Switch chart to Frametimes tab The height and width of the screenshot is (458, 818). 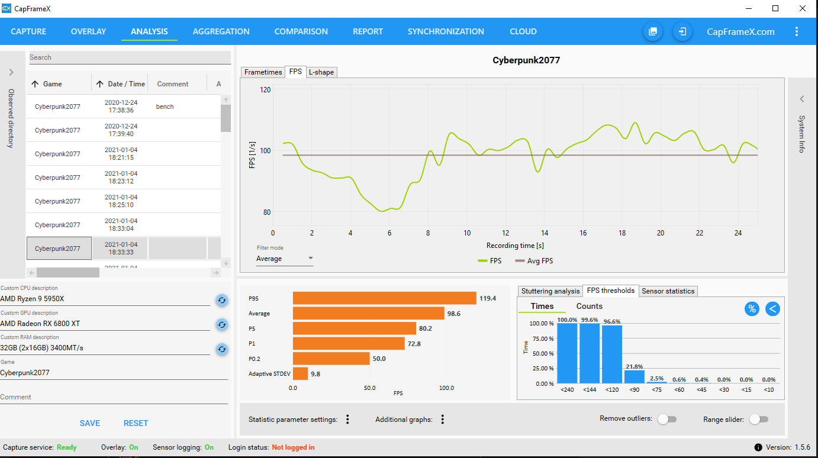pos(263,72)
